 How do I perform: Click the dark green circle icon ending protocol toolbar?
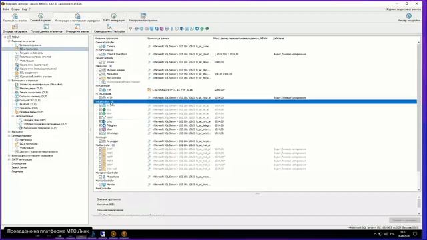(x=207, y=29)
